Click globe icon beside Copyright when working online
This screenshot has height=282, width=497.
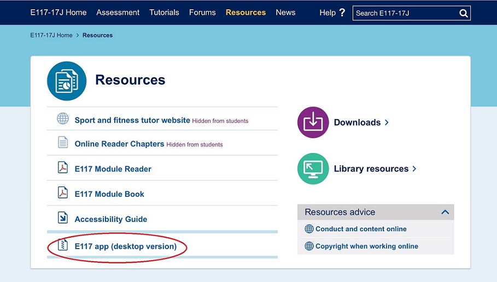click(x=309, y=246)
